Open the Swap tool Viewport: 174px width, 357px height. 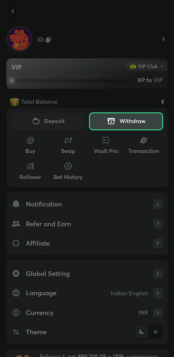pyautogui.click(x=68, y=146)
